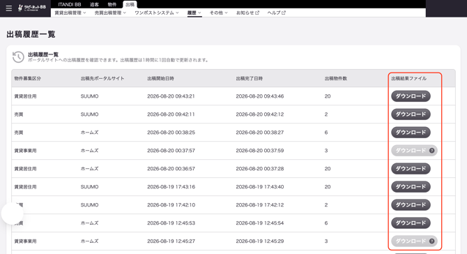Click the ラビーネットBB logo
This screenshot has width=467, height=254.
pos(31,8)
